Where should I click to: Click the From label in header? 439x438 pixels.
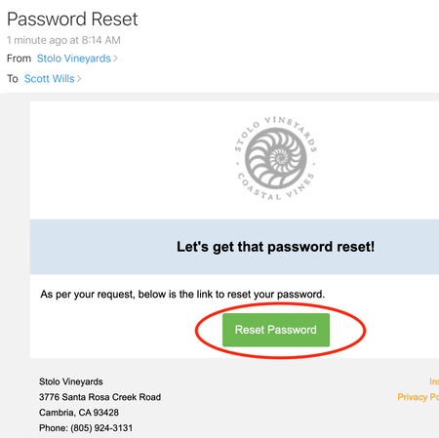19,59
